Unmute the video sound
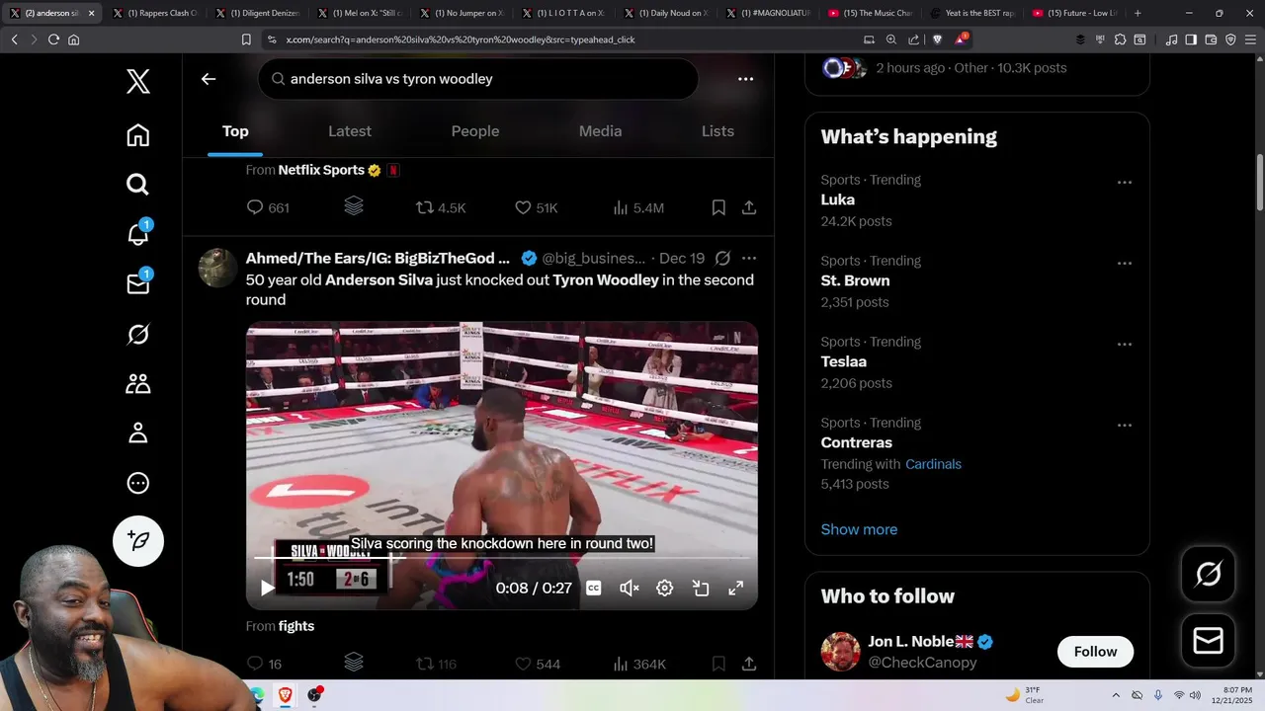The width and height of the screenshot is (1265, 711). 629,588
